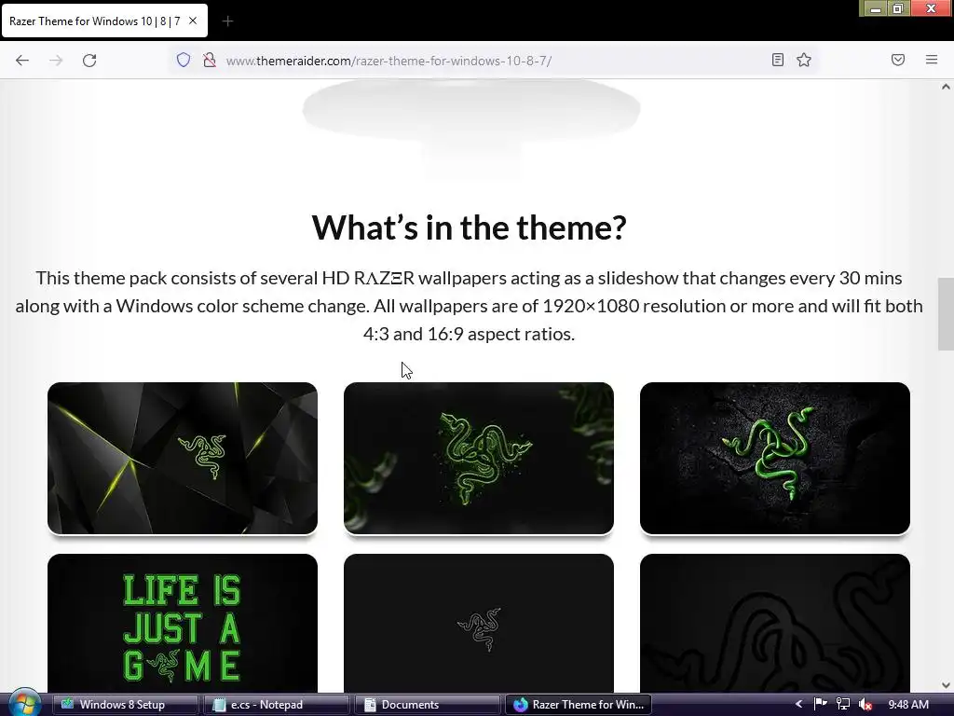954x716 pixels.
Task: Bookmark this page with the star
Action: [x=804, y=60]
